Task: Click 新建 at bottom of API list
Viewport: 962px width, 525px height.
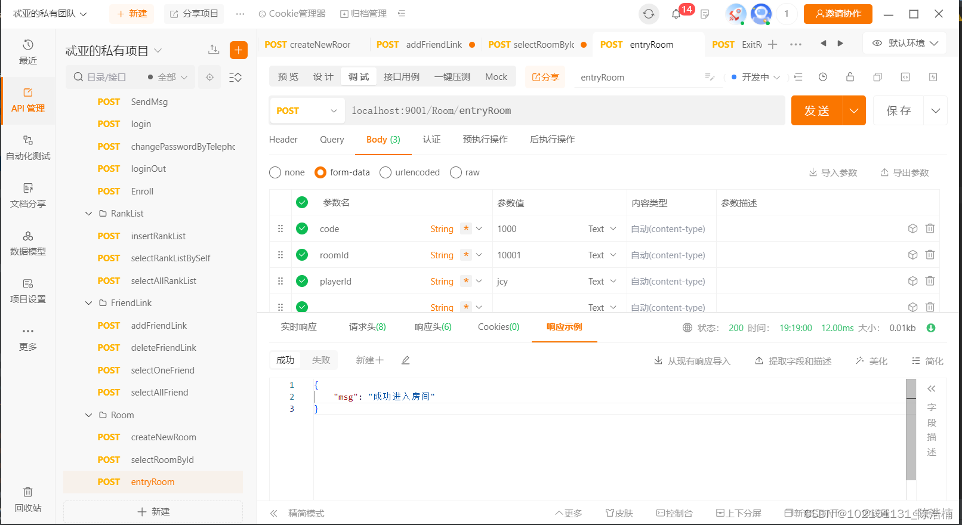Action: (x=153, y=512)
